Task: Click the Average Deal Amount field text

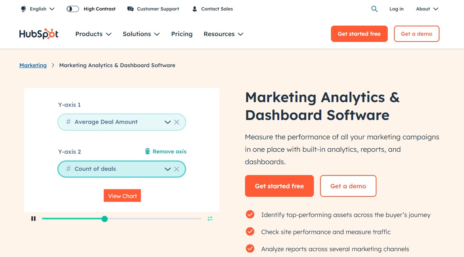Action: pos(106,122)
